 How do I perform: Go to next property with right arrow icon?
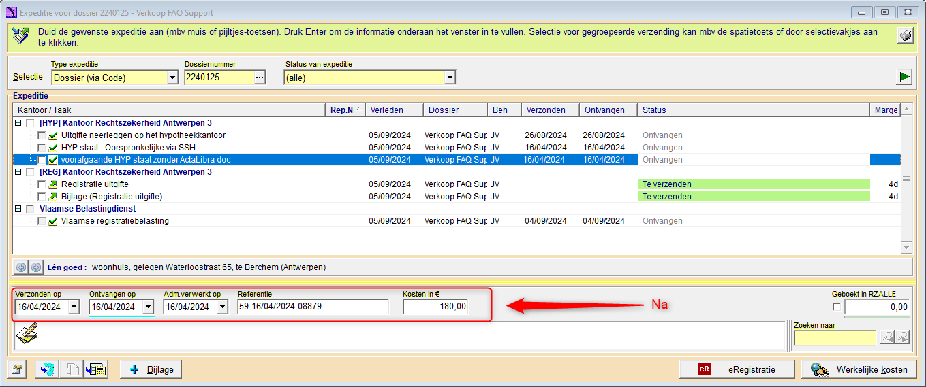pos(35,267)
